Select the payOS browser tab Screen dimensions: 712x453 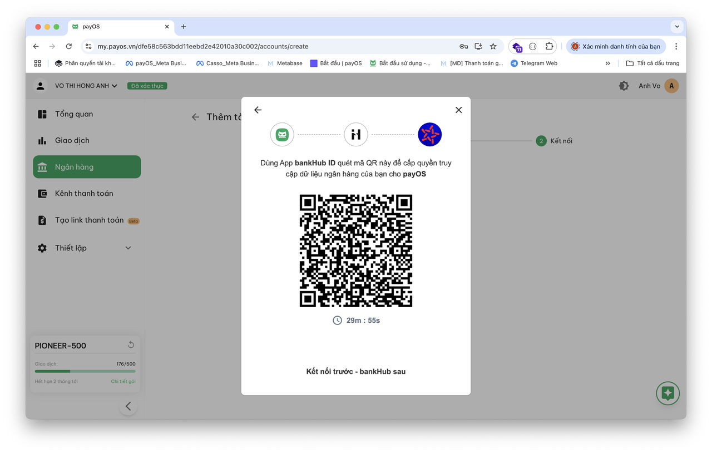[121, 27]
